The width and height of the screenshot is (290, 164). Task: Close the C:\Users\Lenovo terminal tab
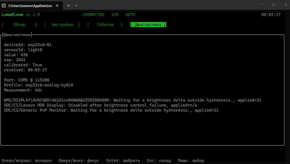click(x=57, y=6)
